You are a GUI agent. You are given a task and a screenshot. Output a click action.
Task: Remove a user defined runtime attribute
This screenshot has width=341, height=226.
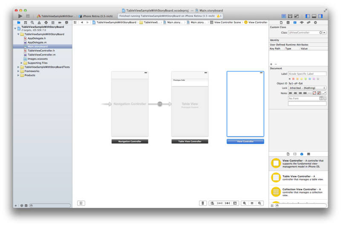click(276, 64)
